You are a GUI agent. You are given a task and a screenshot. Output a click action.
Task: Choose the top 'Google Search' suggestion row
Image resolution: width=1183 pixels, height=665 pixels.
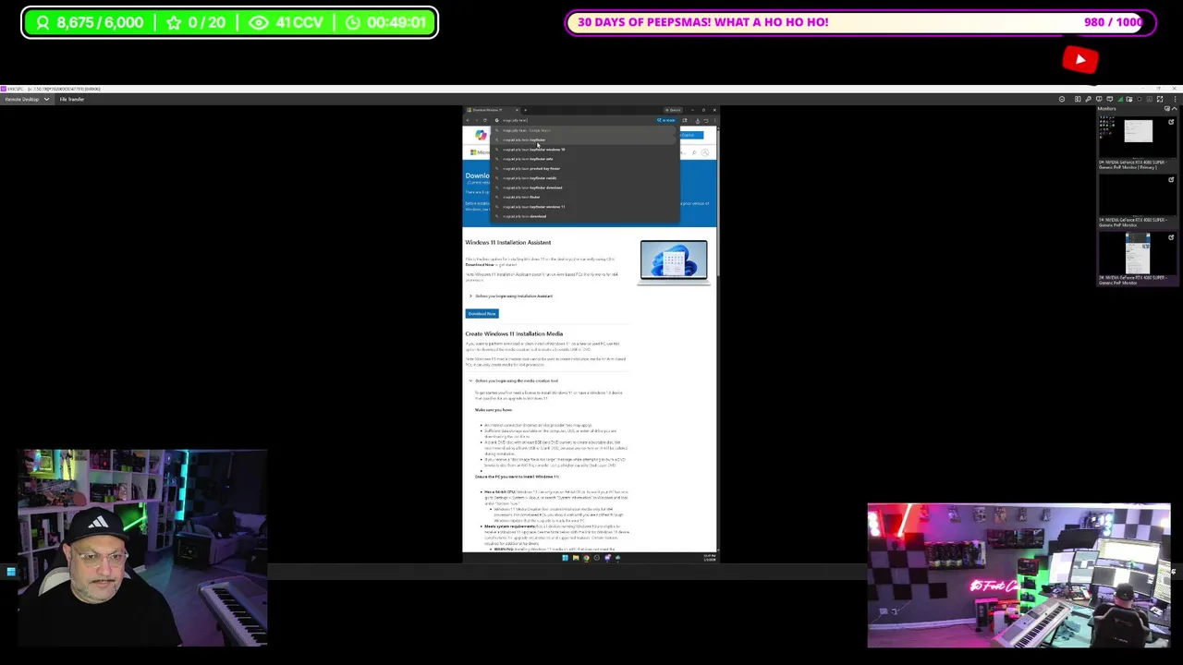tap(584, 130)
